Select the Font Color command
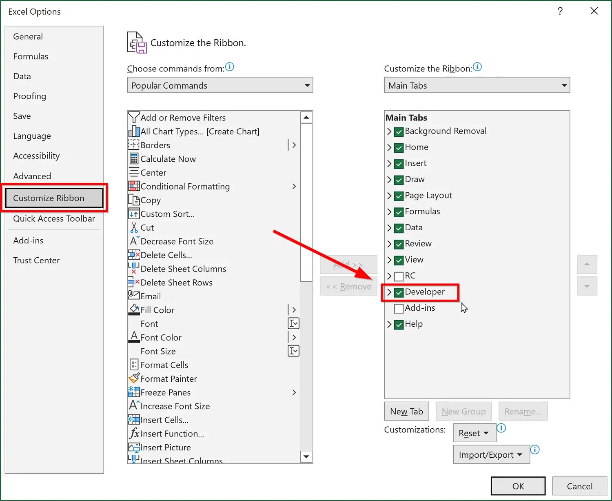This screenshot has height=501, width=612. (161, 337)
